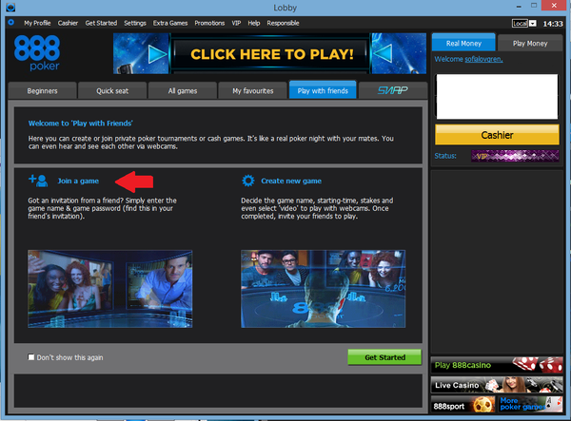Click the Join a game preview image
The height and width of the screenshot is (421, 571).
(x=110, y=289)
